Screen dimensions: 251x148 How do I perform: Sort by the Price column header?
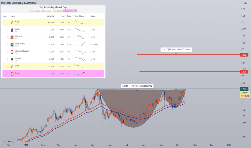(63, 16)
